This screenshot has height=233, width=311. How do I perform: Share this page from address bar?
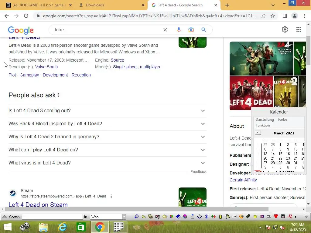(x=263, y=16)
